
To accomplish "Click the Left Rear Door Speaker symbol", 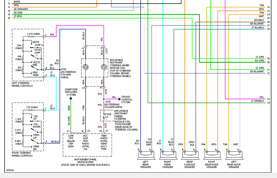I will (x=234, y=155).
